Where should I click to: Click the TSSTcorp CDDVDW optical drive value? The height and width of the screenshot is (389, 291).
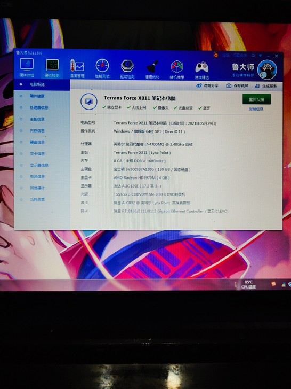(x=149, y=194)
